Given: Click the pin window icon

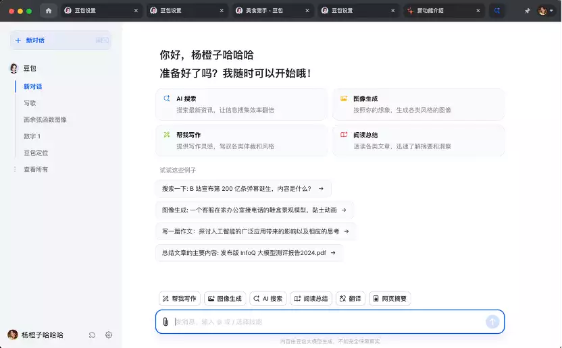Looking at the screenshot, I should 528,11.
